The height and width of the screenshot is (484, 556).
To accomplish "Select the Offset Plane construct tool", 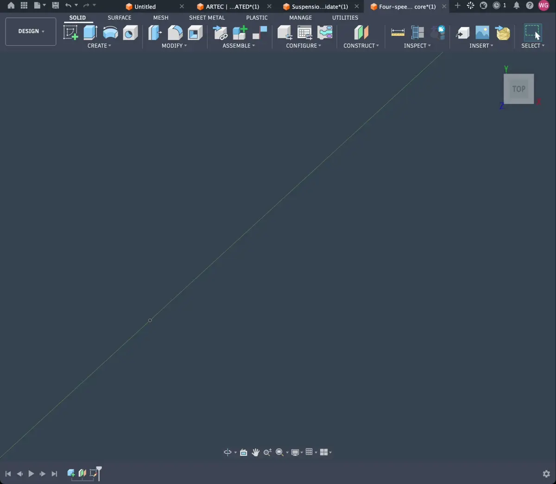I will pyautogui.click(x=361, y=32).
